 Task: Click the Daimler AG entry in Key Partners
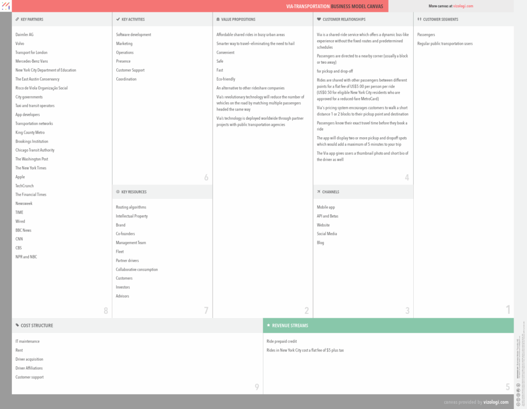25,34
